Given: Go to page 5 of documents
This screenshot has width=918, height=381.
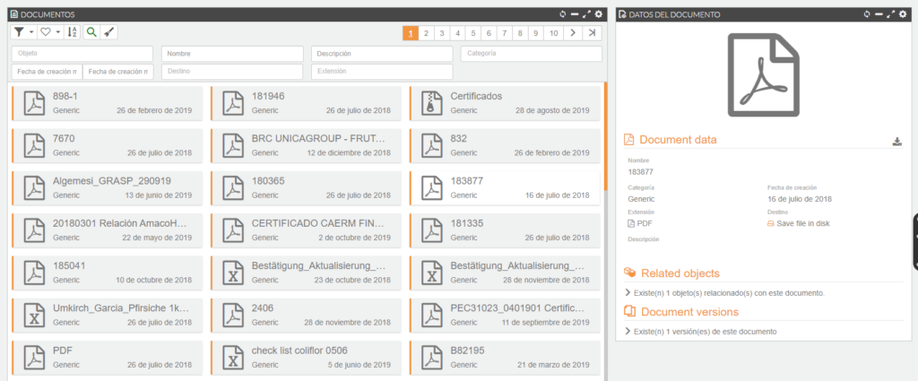Looking at the screenshot, I should [473, 33].
